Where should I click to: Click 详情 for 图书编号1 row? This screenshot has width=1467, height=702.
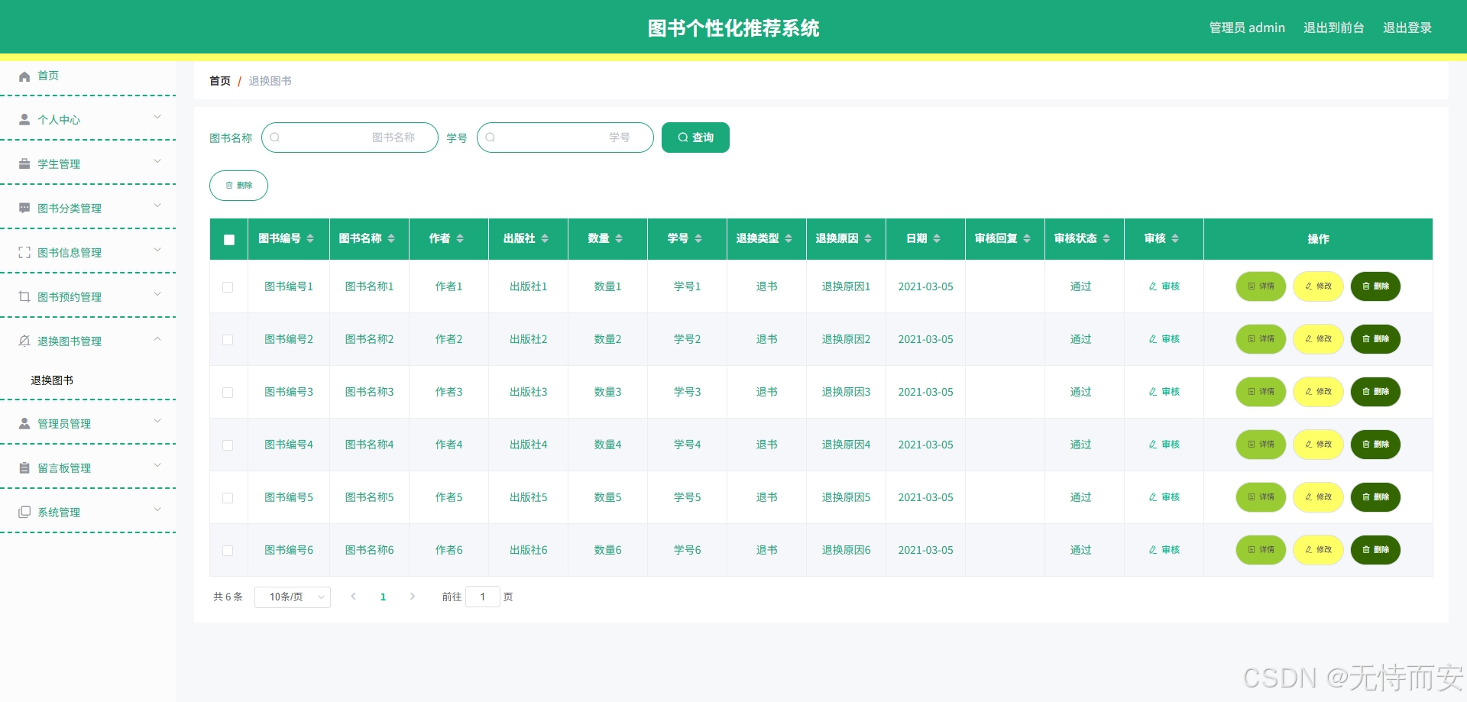[1261, 286]
